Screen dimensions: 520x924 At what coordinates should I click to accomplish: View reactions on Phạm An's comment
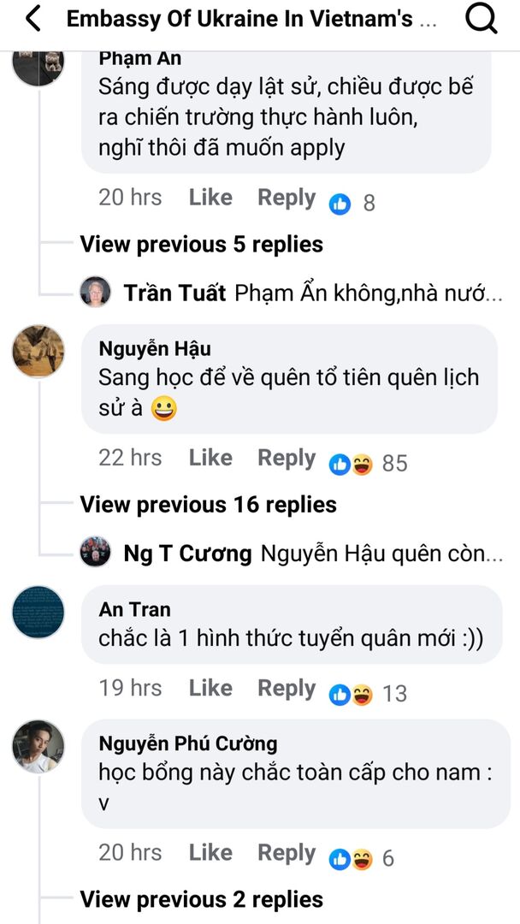(x=353, y=203)
